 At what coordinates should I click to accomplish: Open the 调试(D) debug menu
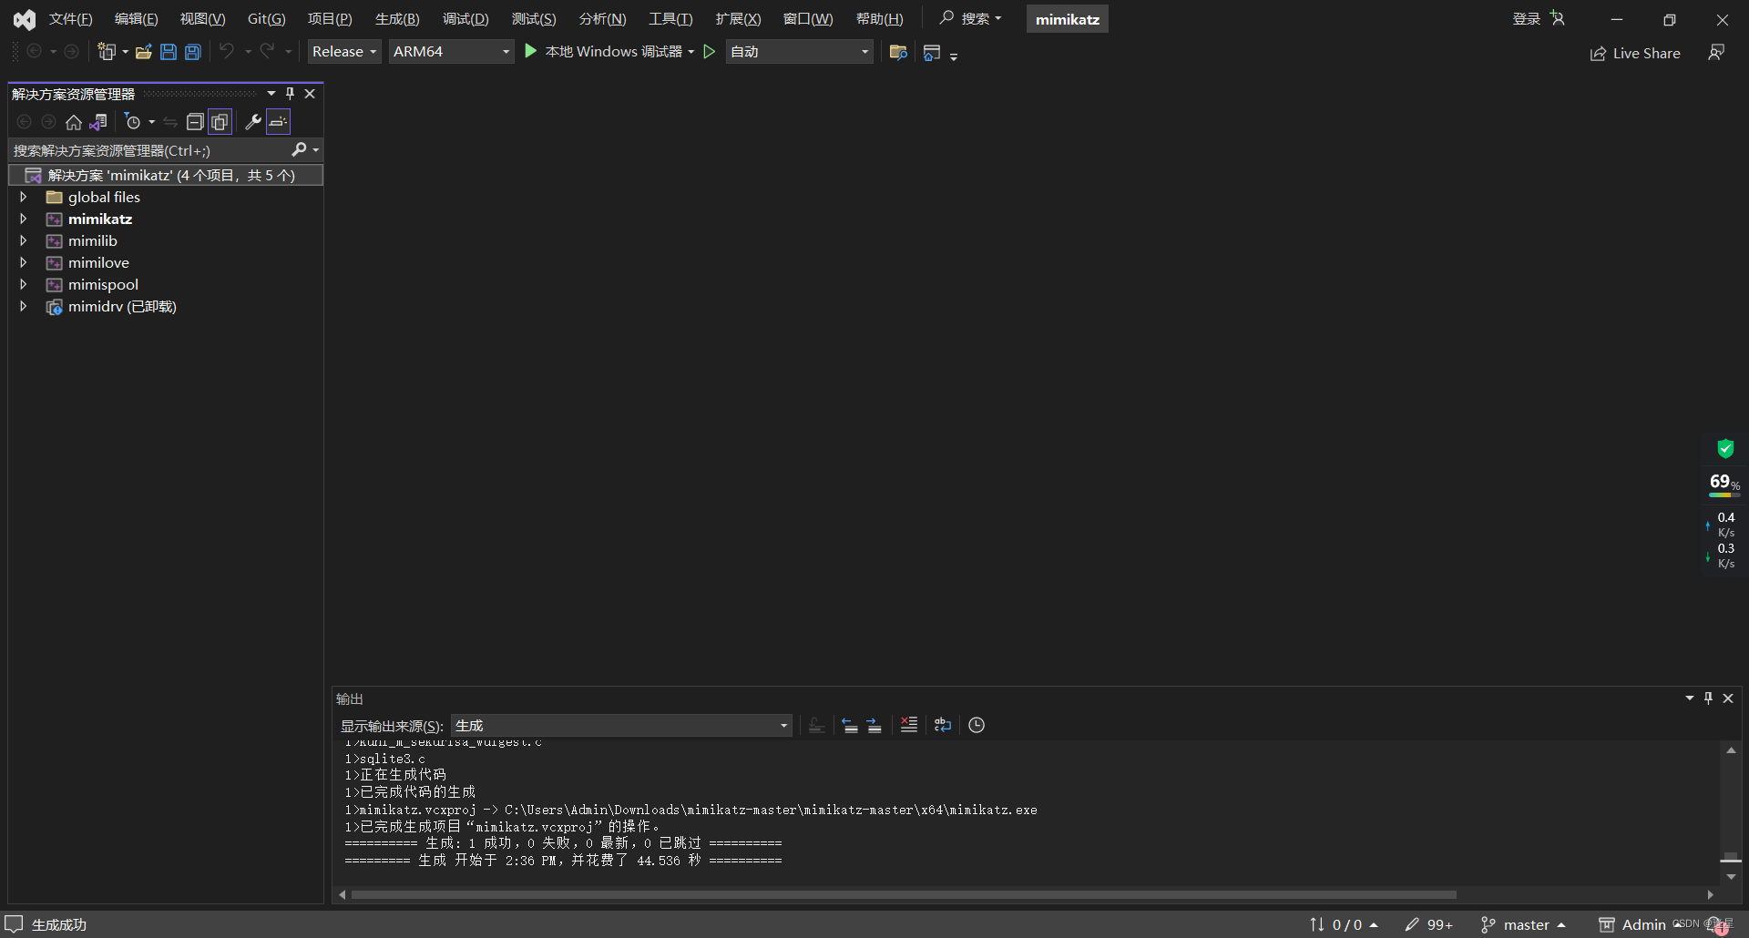coord(465,19)
